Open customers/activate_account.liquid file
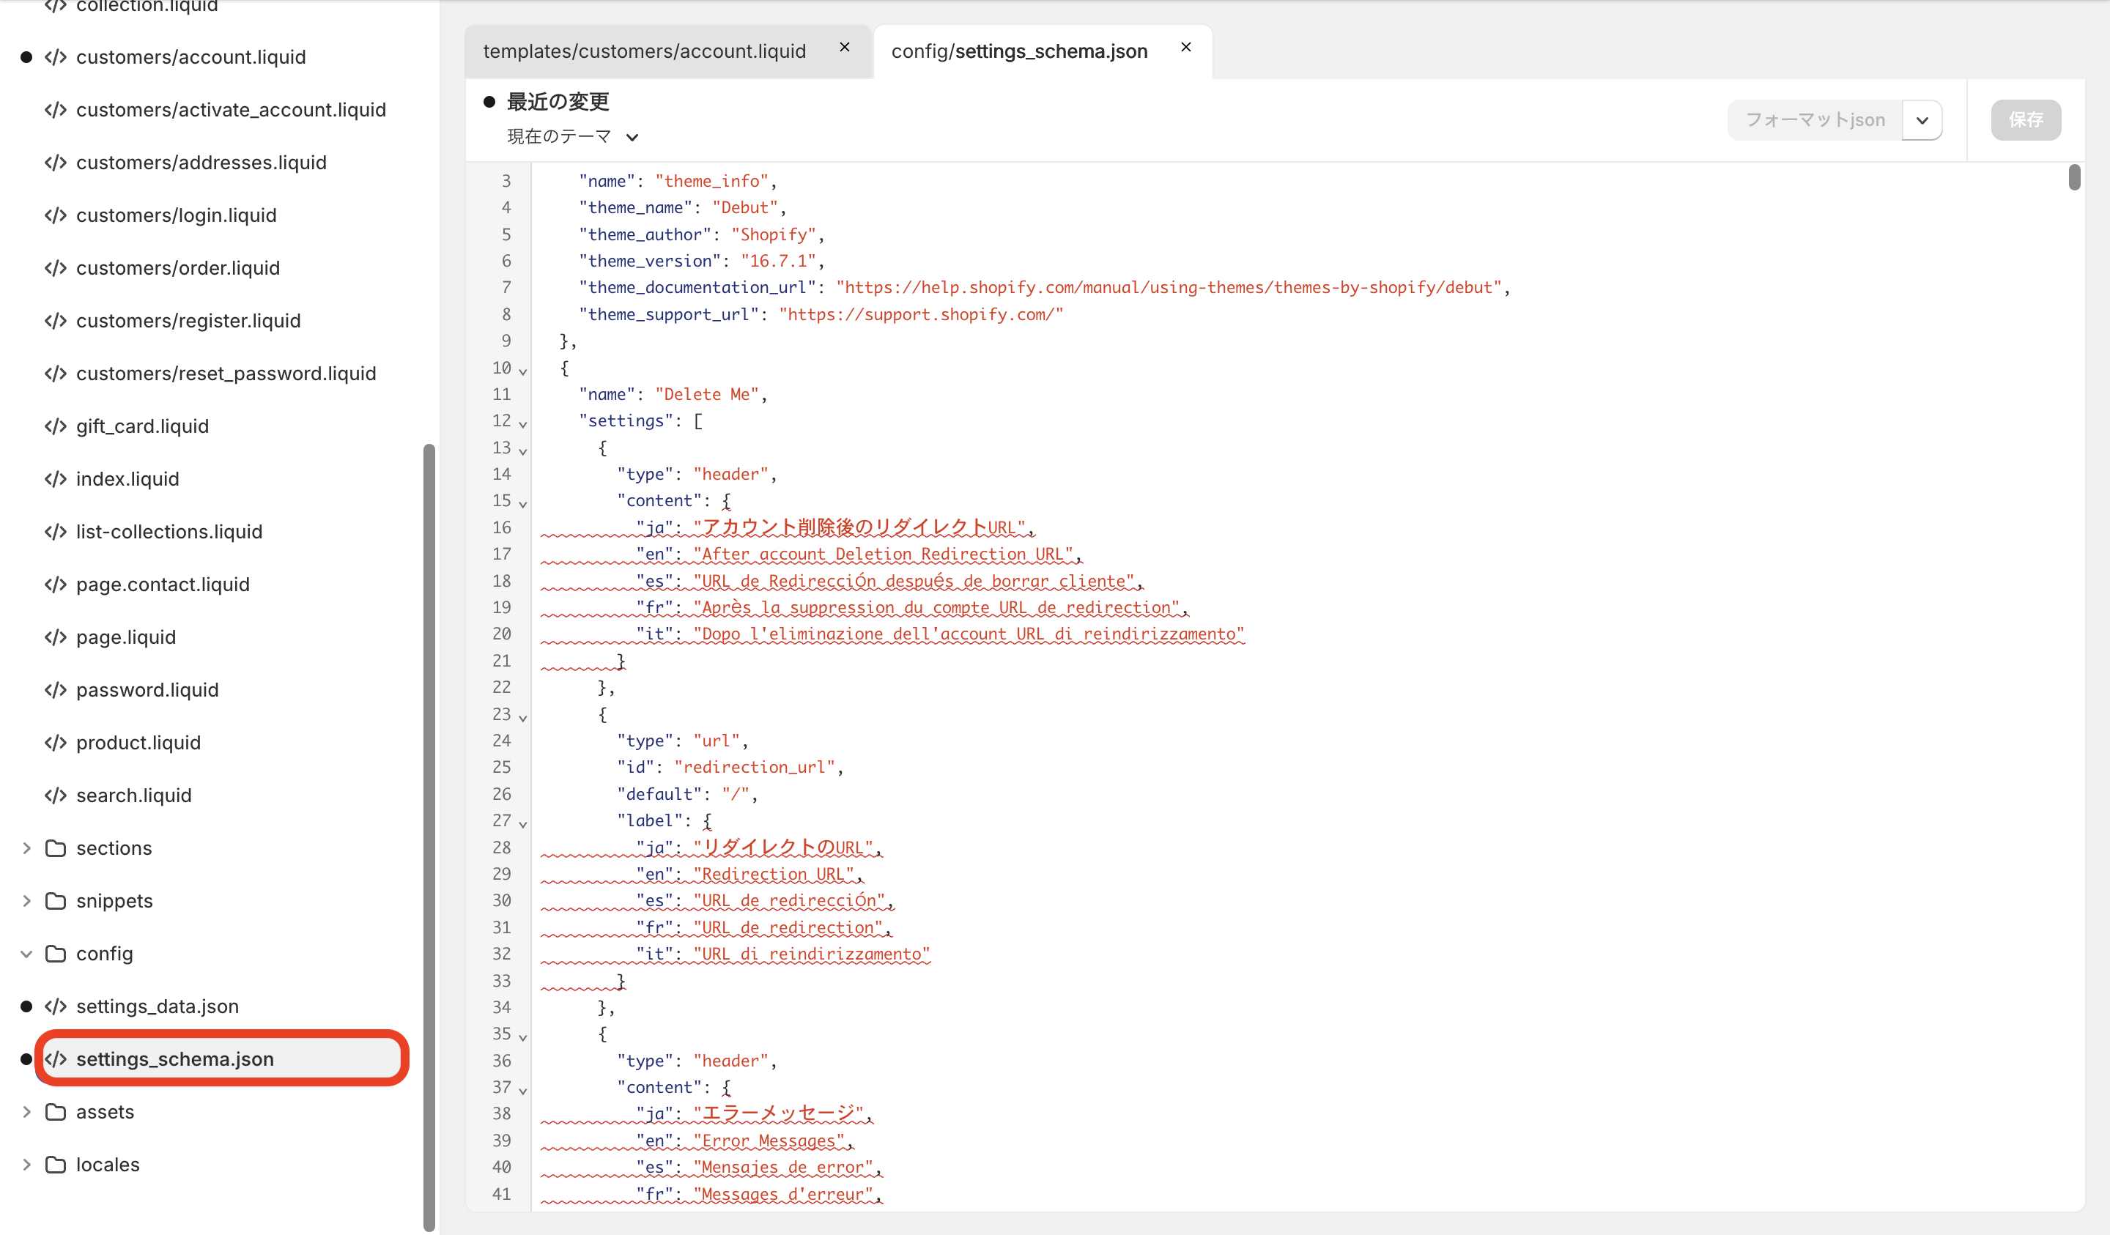Image resolution: width=2110 pixels, height=1235 pixels. pyautogui.click(x=231, y=110)
